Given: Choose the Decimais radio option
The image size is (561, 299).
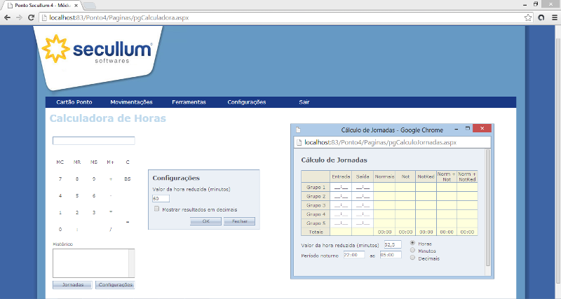Looking at the screenshot, I should [x=412, y=258].
